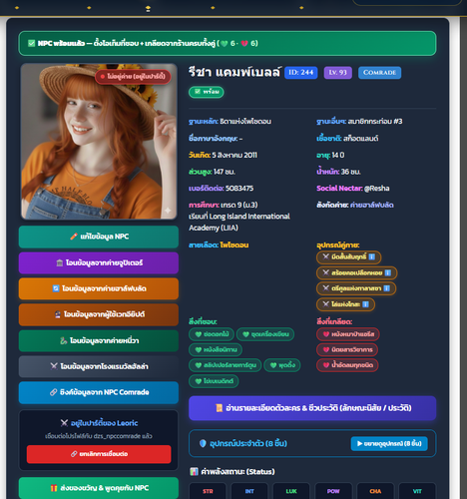Image resolution: width=467 pixels, height=499 pixels.
Task: Click the INT stat card
Action: click(249, 491)
